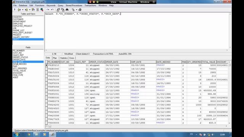Select the EMPLOYEE_PROJECT table
This screenshot has height=137, width=244.
tap(22, 26)
